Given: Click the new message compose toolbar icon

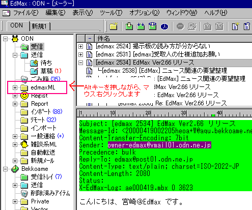Looking at the screenshot, I should (235, 26).
